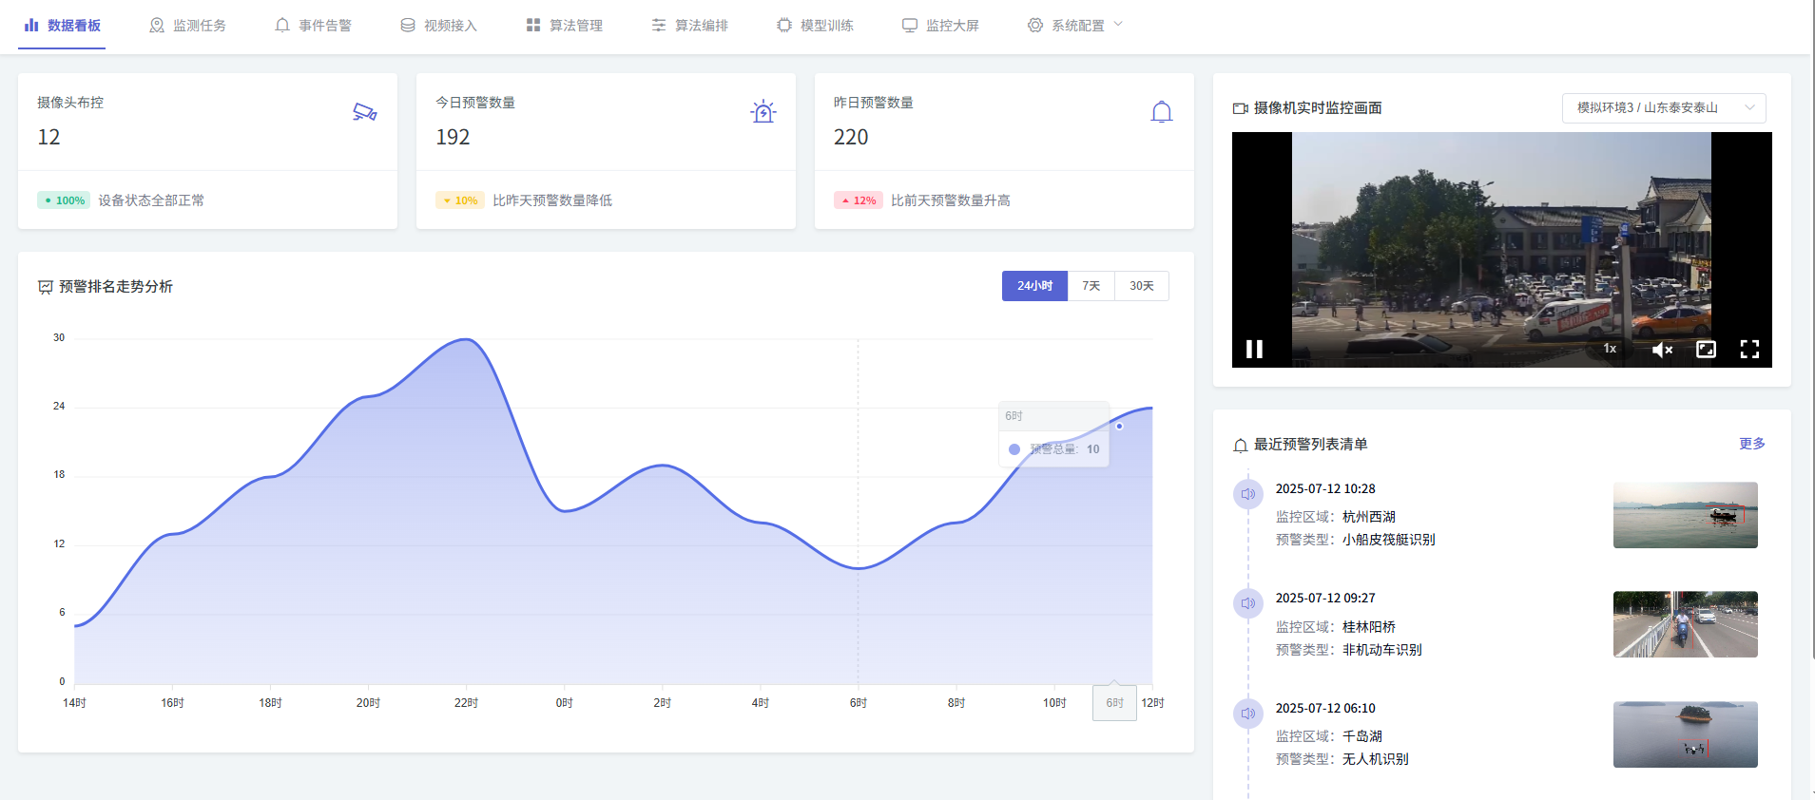Click the 2025-07-12 10:28 alert timestamp
Screen dimensions: 1815x800
[x=1325, y=488]
